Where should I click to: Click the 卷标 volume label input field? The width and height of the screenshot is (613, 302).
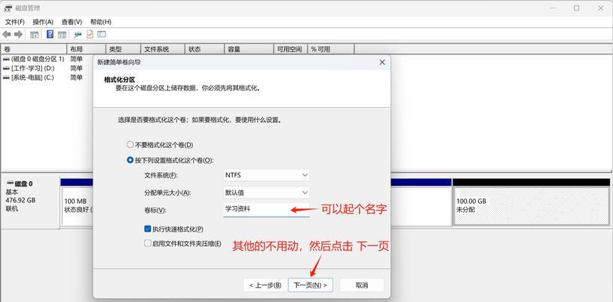[266, 210]
